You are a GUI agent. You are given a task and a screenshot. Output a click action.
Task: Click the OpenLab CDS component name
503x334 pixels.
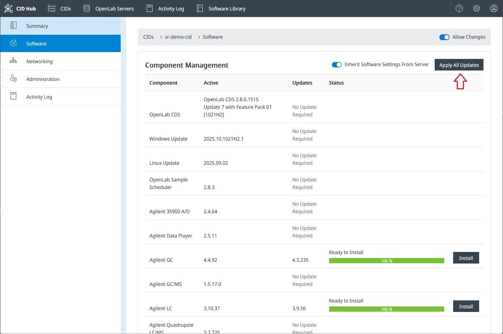coord(165,115)
